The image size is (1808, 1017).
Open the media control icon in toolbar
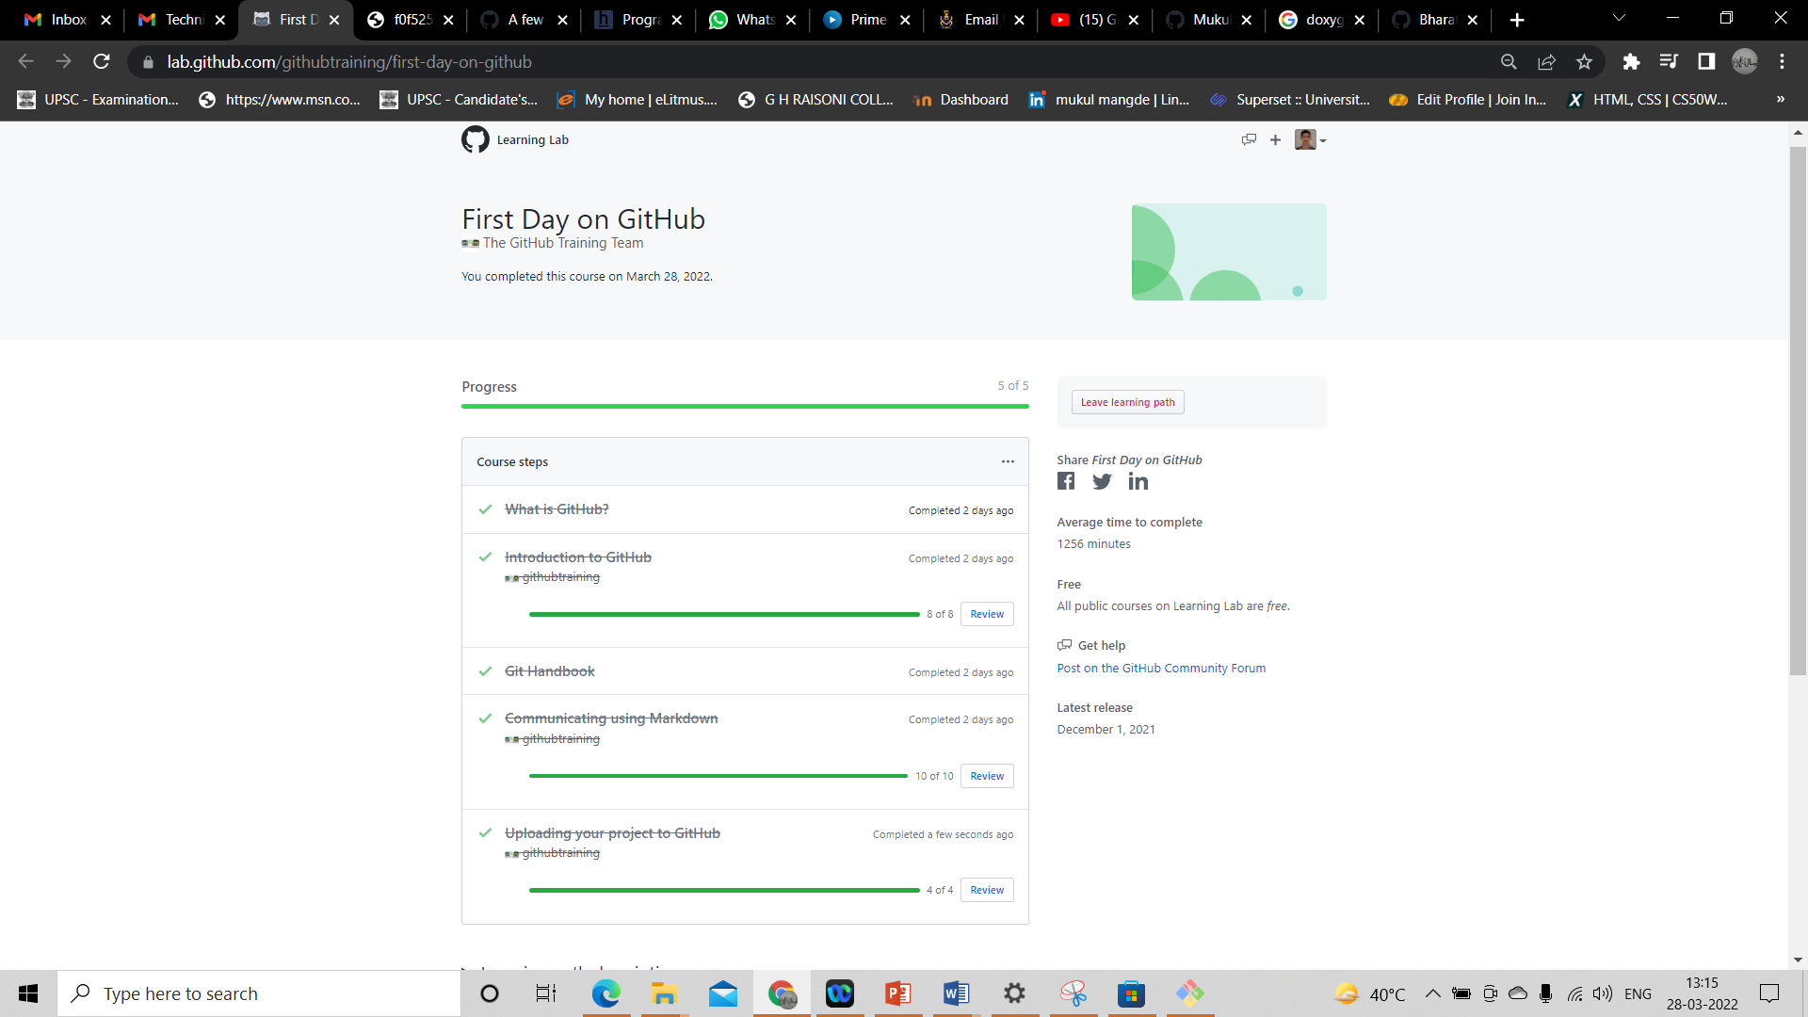click(1669, 61)
